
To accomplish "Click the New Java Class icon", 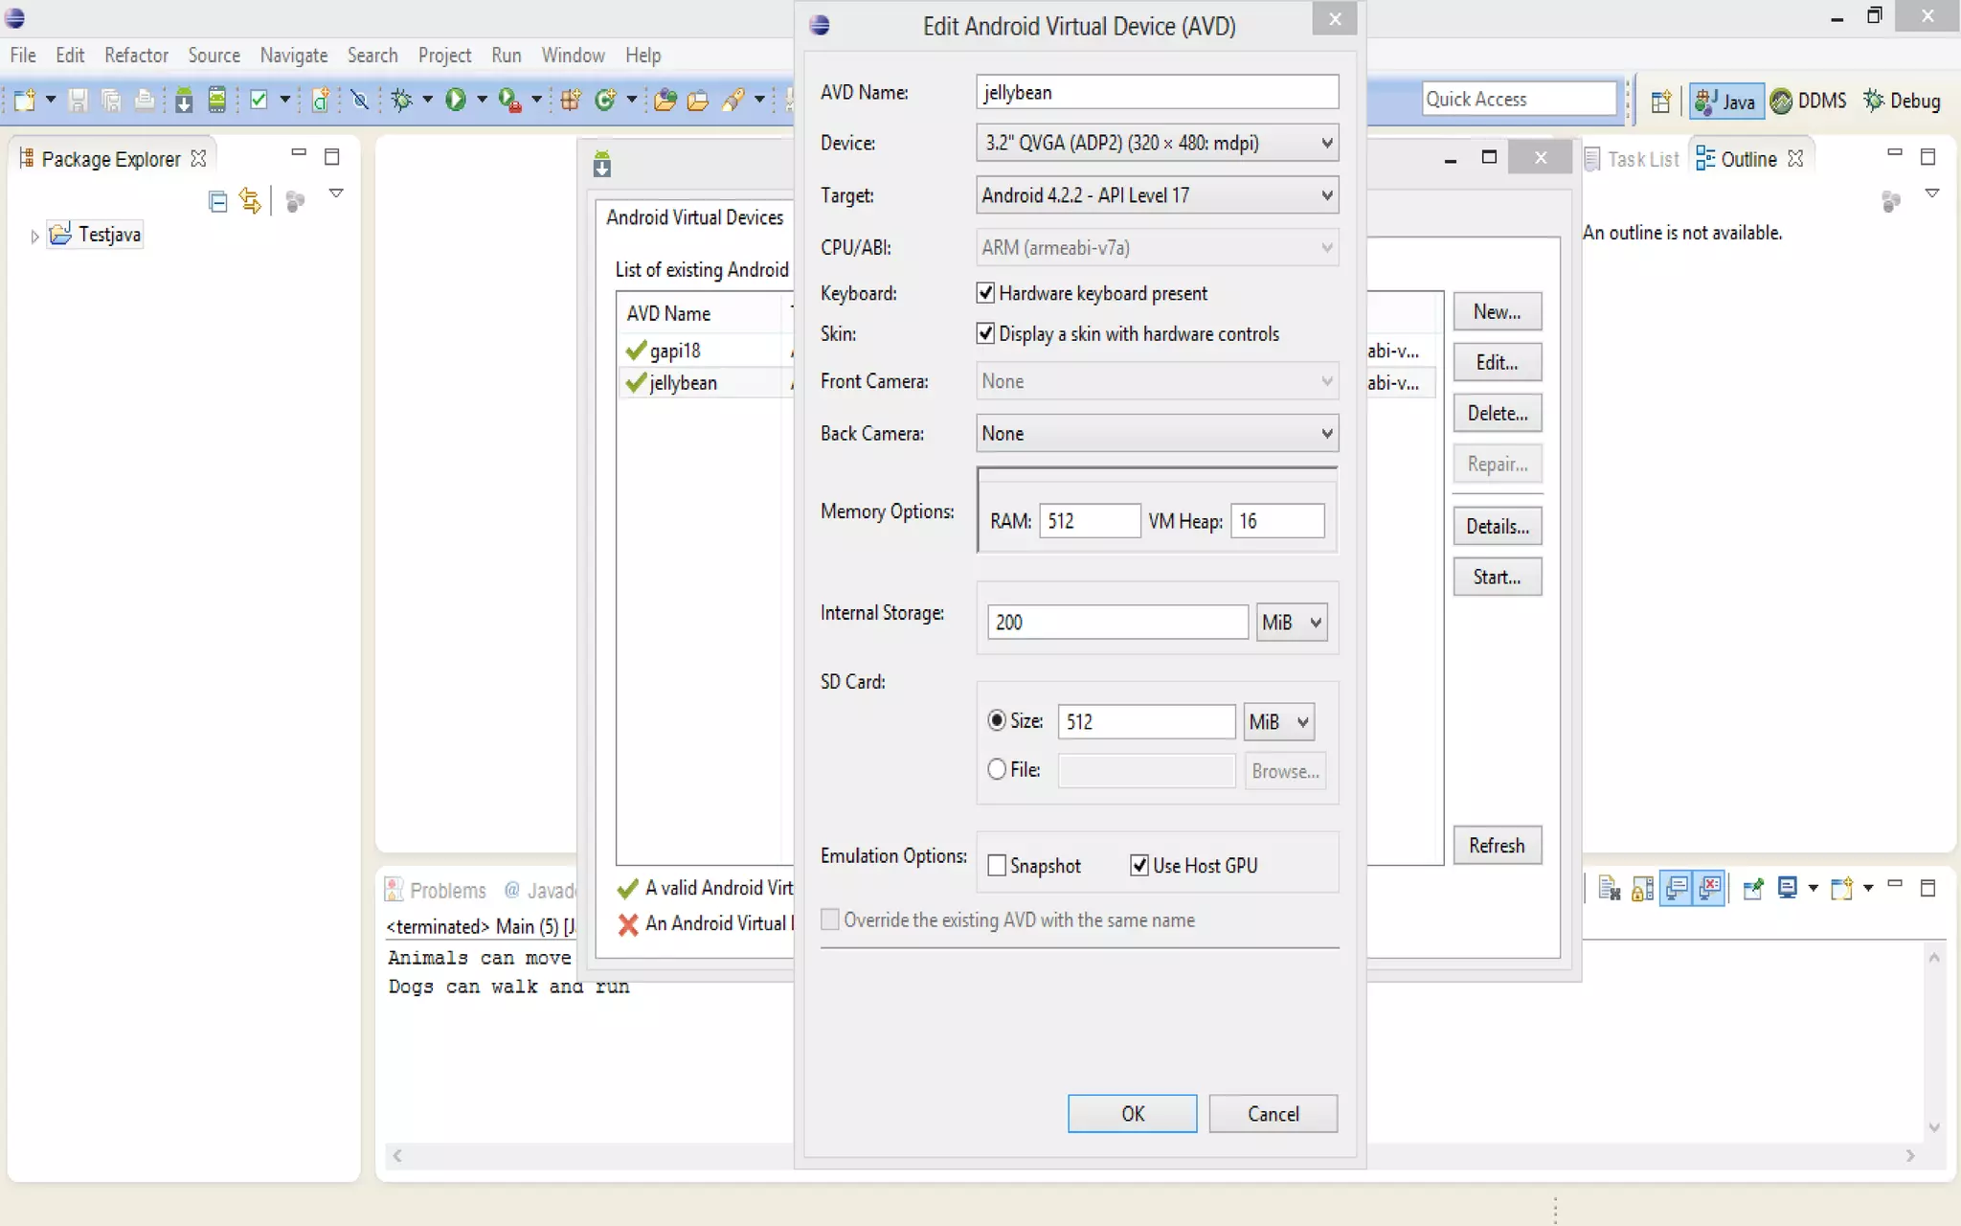I will 605,100.
